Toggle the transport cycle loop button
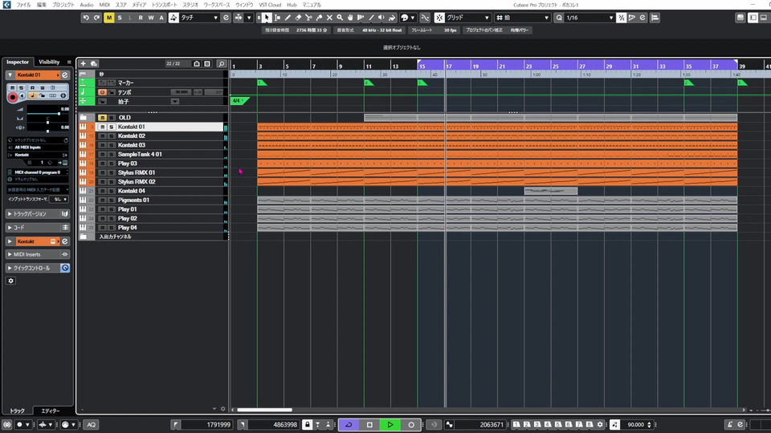This screenshot has height=433, width=771. pos(349,424)
